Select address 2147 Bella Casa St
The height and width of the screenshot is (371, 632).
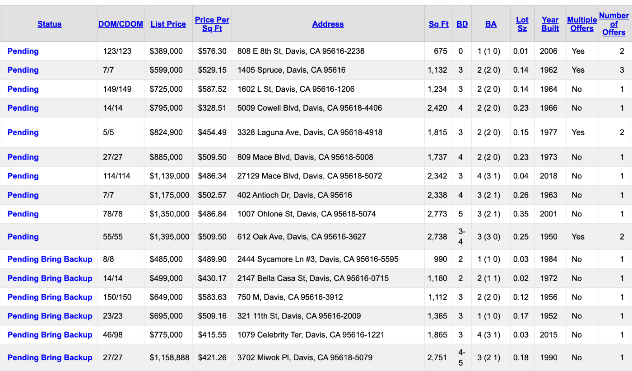pos(313,278)
